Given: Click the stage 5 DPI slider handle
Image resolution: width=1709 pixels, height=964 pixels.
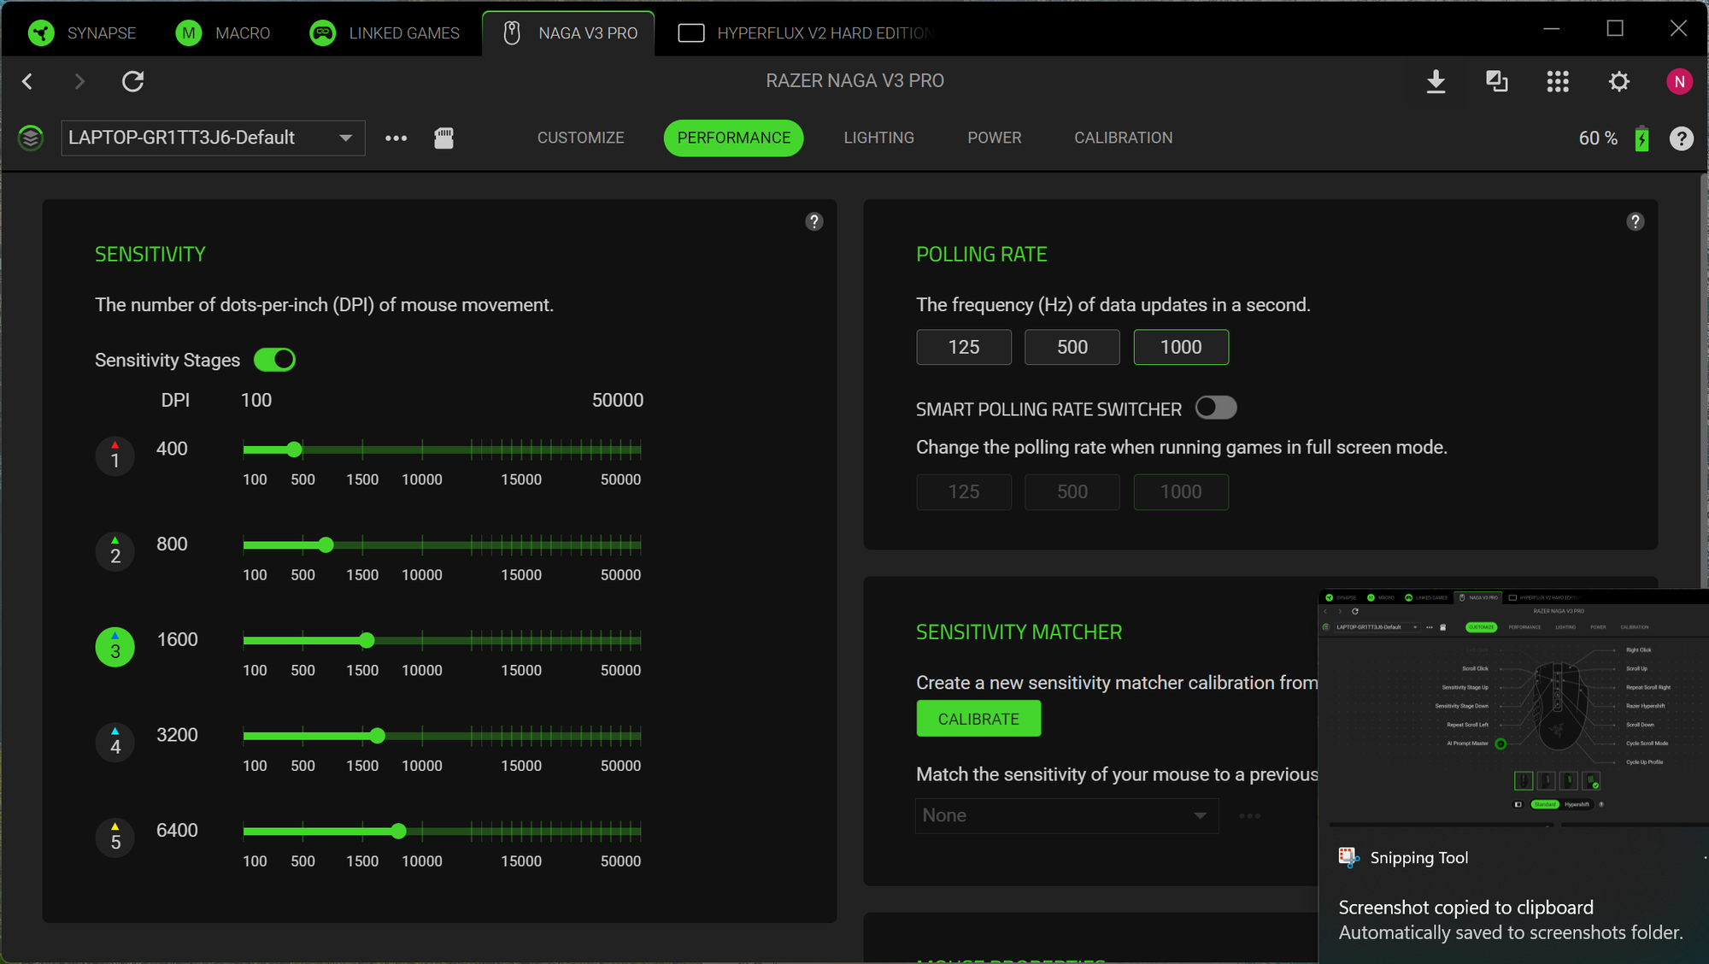Looking at the screenshot, I should 398,831.
